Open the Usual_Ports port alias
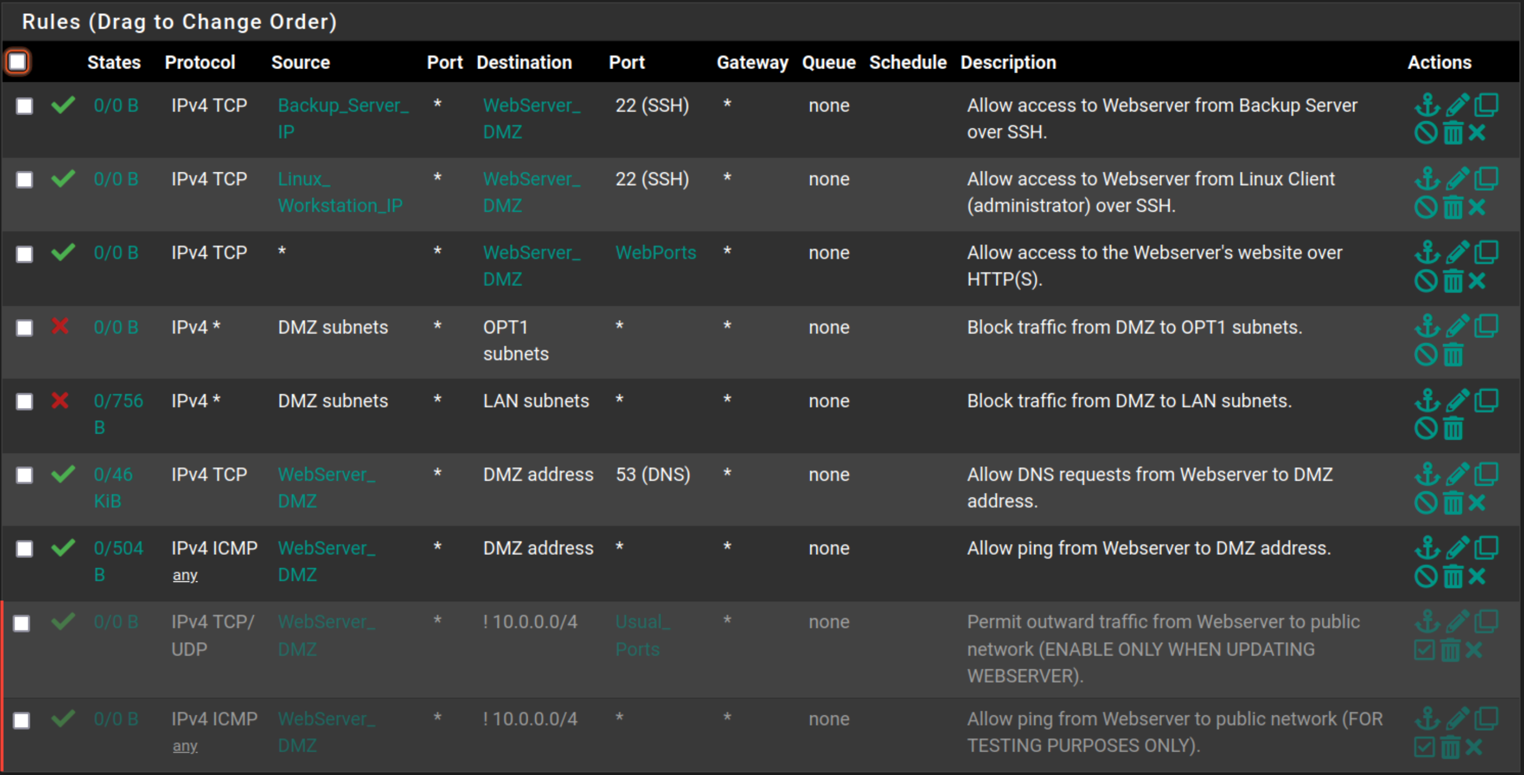Viewport: 1524px width, 775px height. coord(643,636)
